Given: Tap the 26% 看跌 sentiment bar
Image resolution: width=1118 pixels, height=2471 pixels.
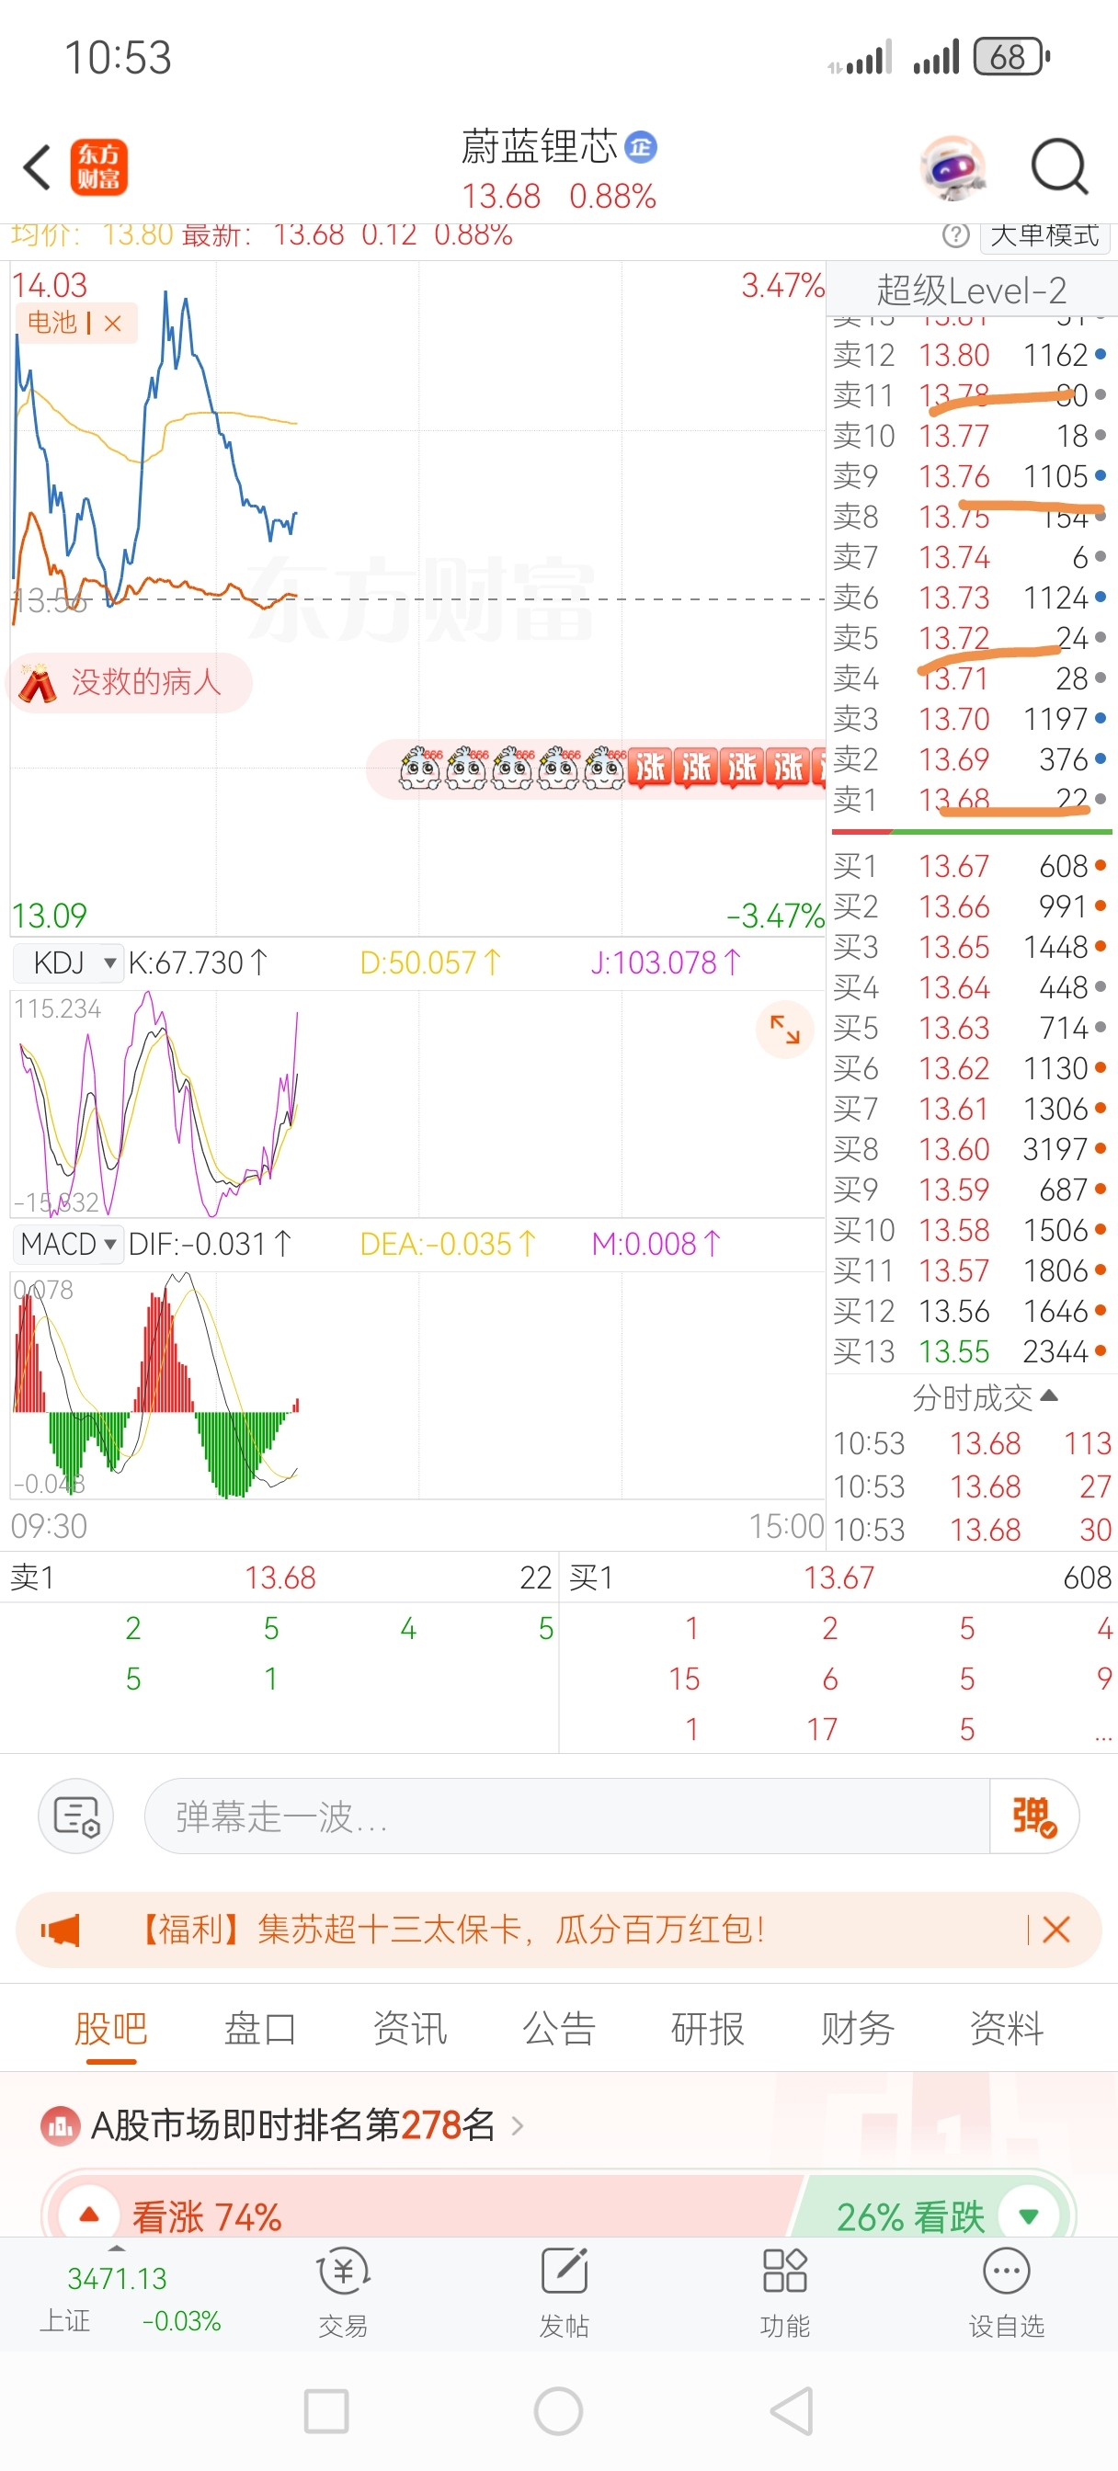Looking at the screenshot, I should click(x=930, y=2215).
